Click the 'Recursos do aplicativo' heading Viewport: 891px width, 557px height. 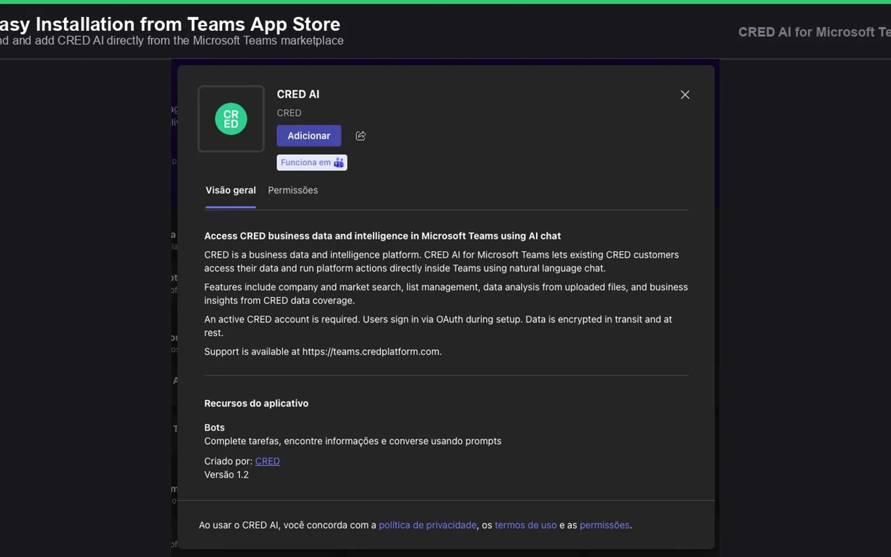pyautogui.click(x=256, y=403)
